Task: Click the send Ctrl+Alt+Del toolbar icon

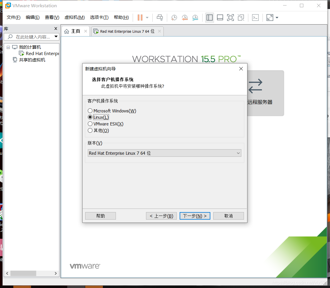Action: tap(160, 18)
